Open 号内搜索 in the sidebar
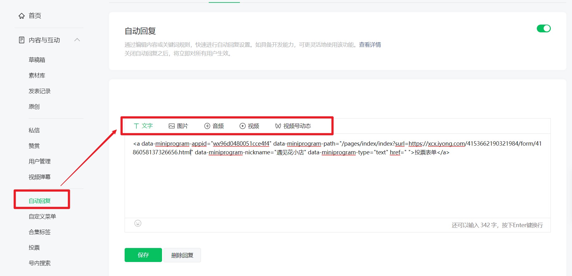 40,263
